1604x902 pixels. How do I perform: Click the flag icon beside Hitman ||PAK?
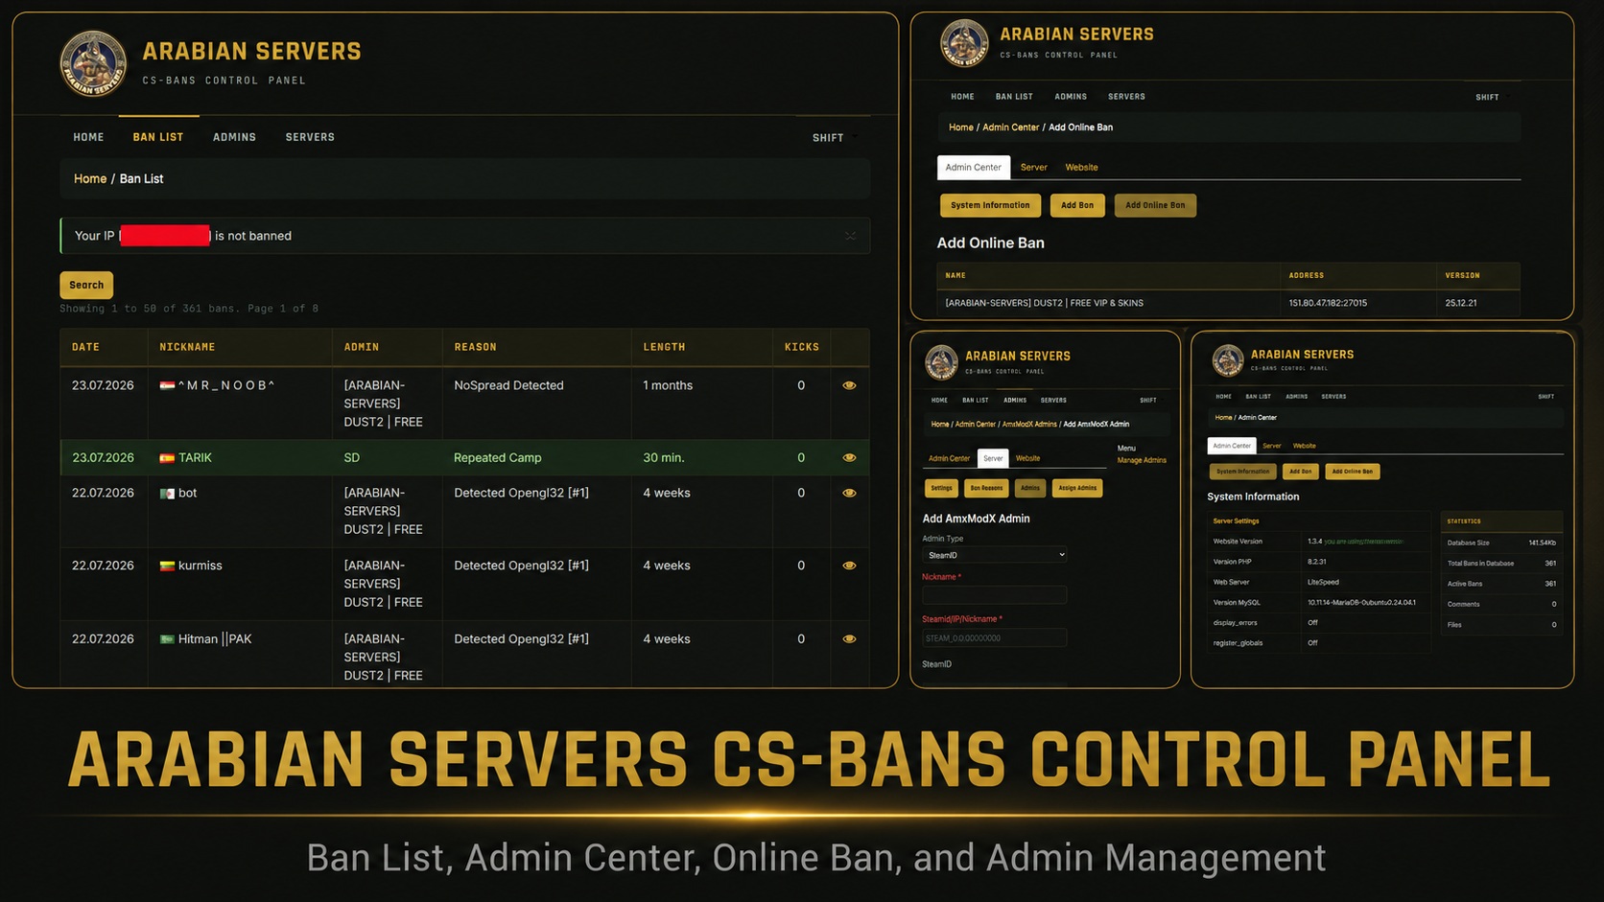click(x=167, y=638)
